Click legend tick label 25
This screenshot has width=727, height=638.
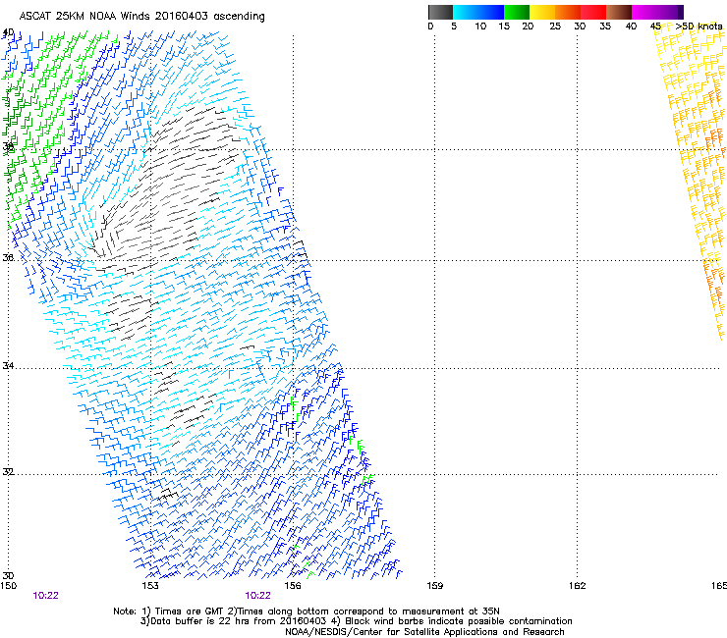coord(555,27)
